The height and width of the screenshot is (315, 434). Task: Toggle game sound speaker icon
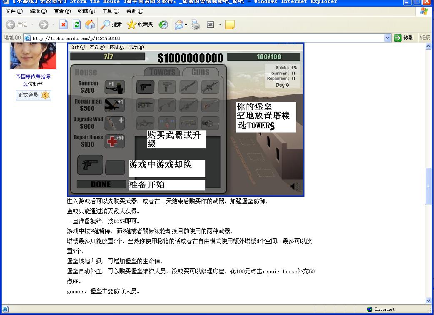(295, 187)
